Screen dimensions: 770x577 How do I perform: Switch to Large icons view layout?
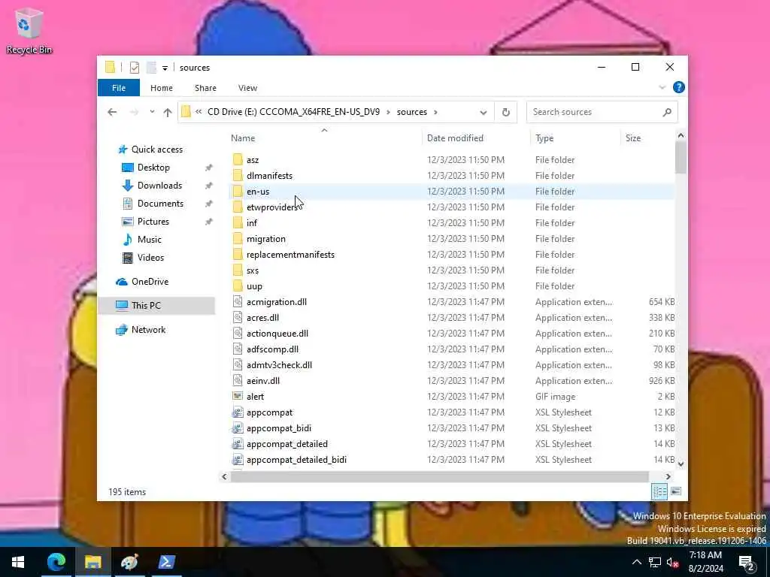coord(676,491)
